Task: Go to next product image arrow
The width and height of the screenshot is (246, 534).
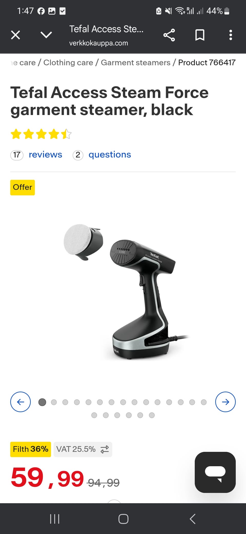Action: (225, 402)
